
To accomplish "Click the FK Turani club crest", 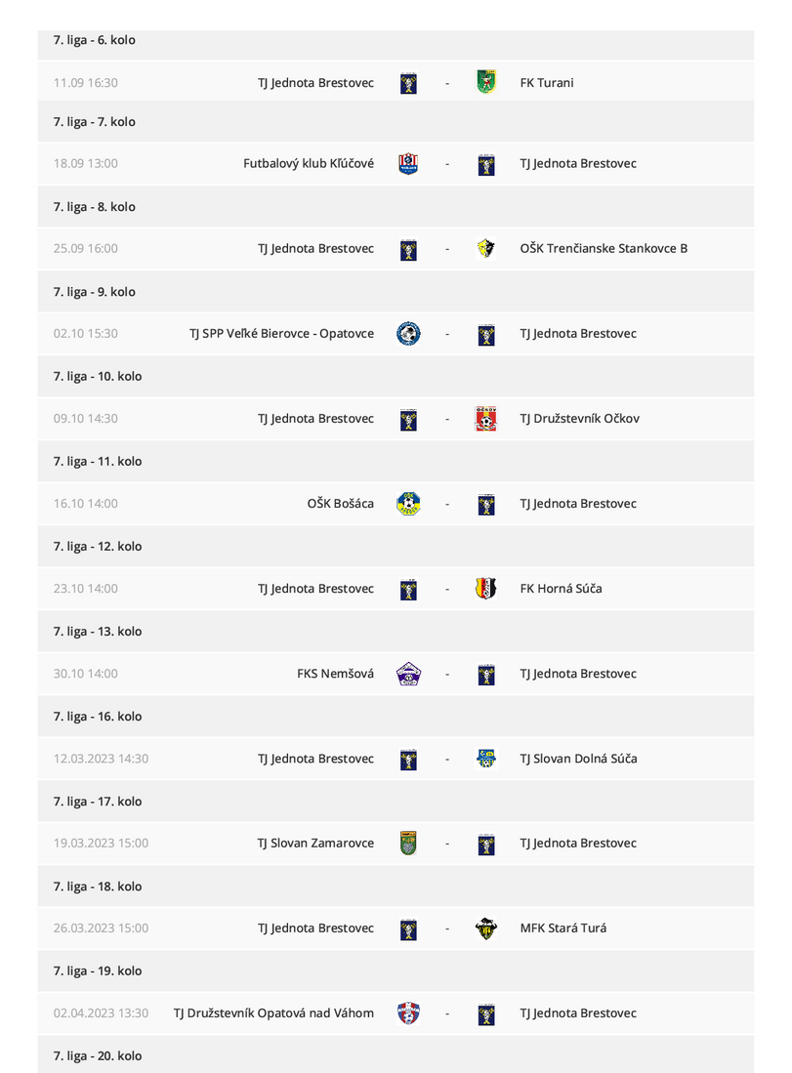I will [486, 82].
